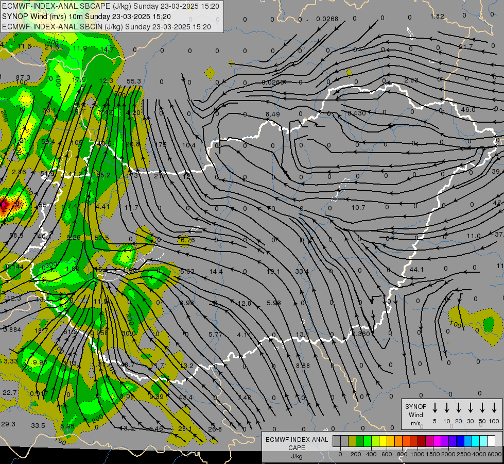The width and height of the screenshot is (504, 464).
Task: Select the cyan CAPE swatch after 4000
Action: (483, 441)
